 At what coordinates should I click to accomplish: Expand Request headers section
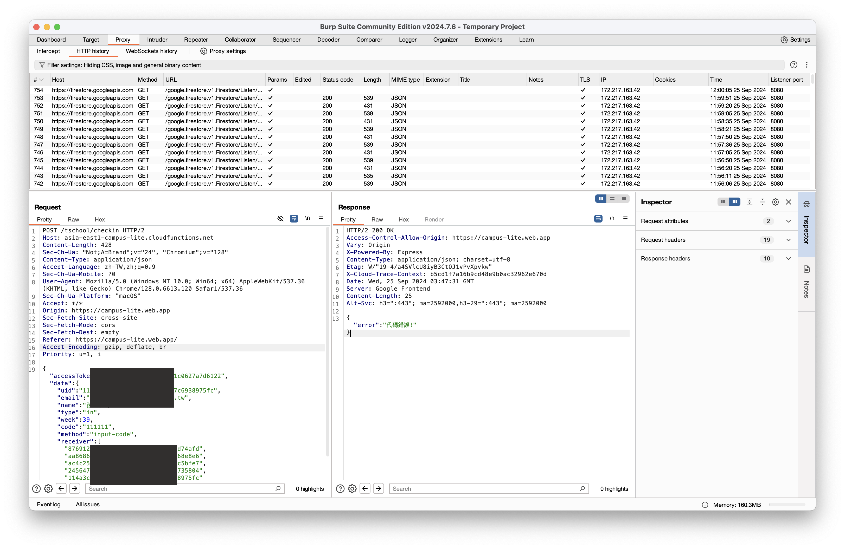click(716, 240)
